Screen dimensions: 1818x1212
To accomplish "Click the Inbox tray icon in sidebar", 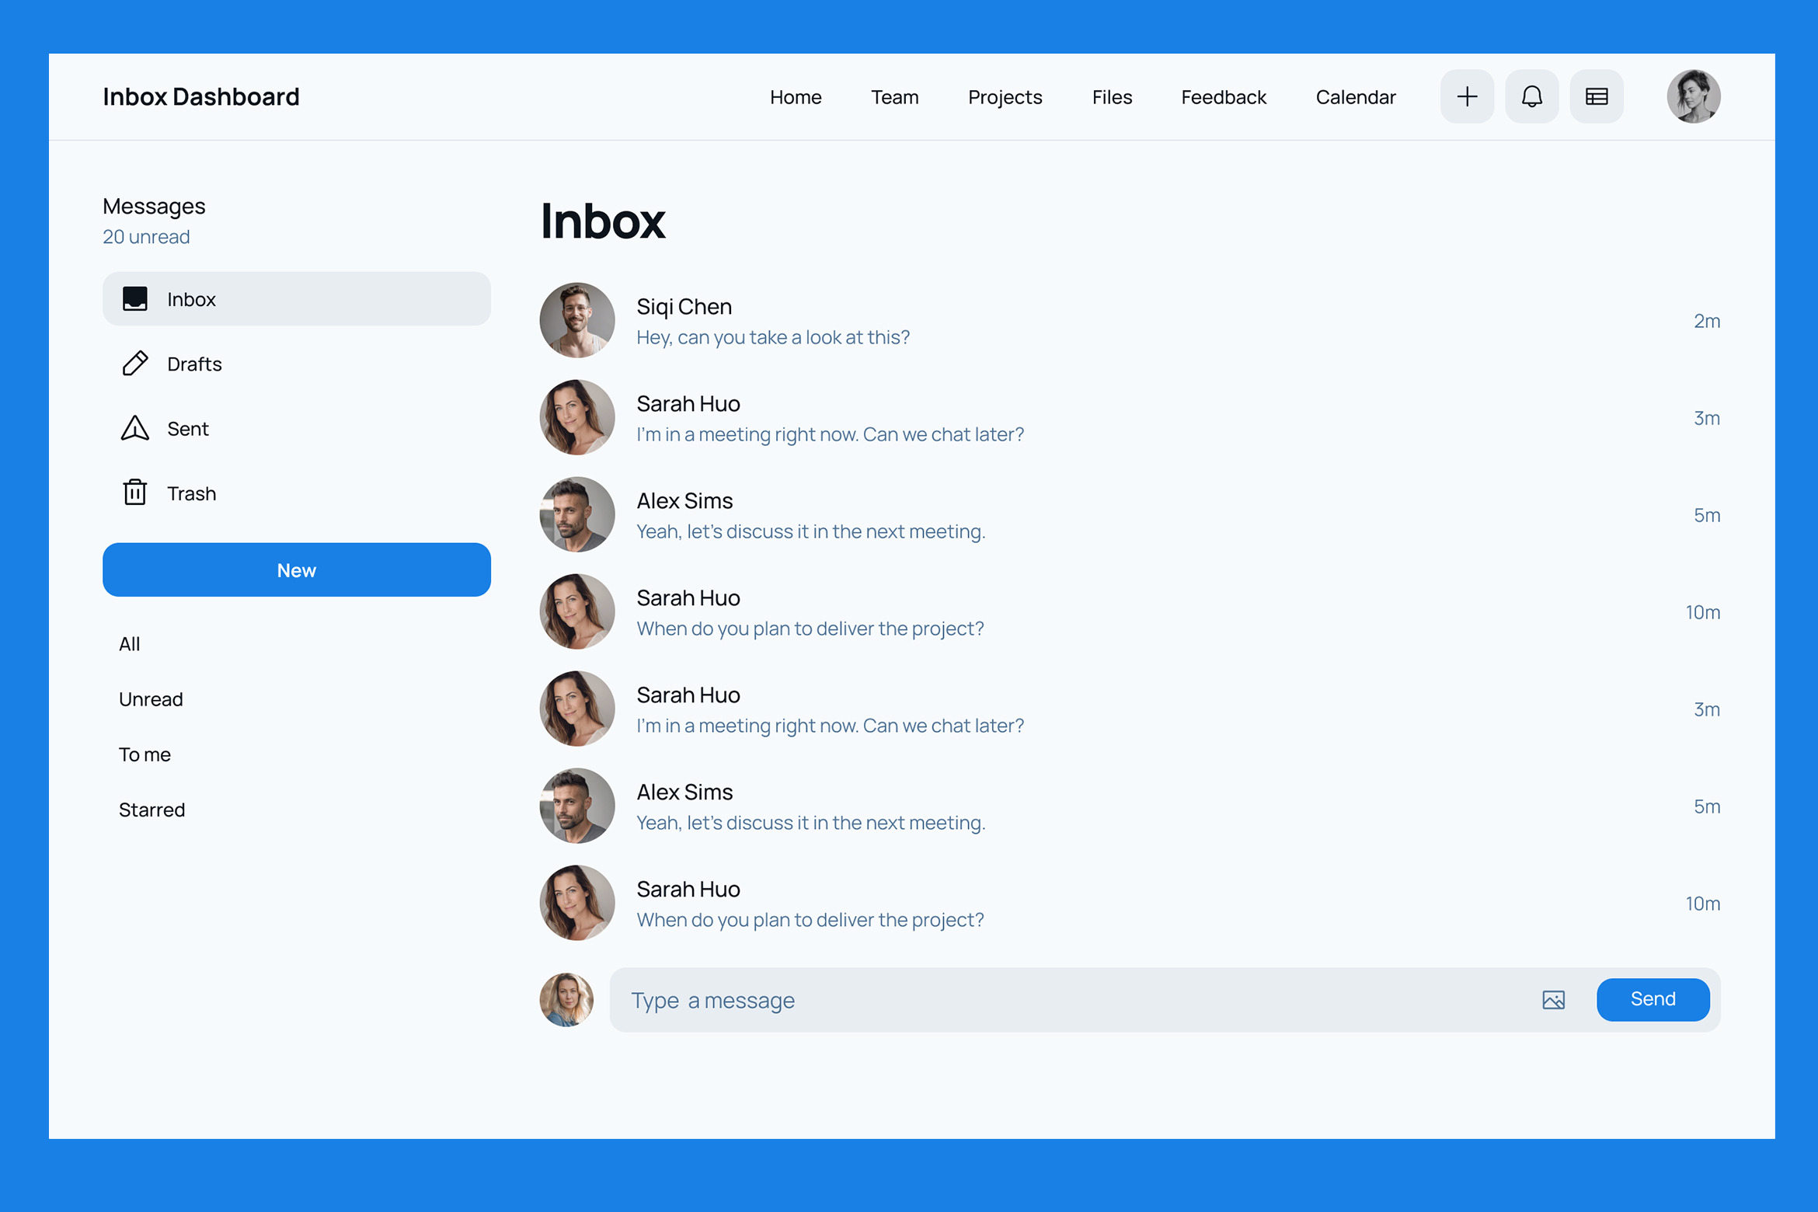I will (135, 299).
